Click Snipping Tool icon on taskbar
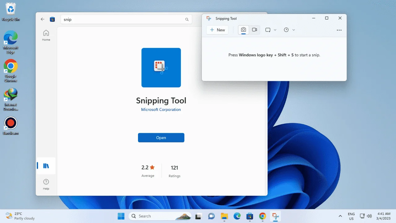This screenshot has width=396, height=223. click(x=275, y=216)
